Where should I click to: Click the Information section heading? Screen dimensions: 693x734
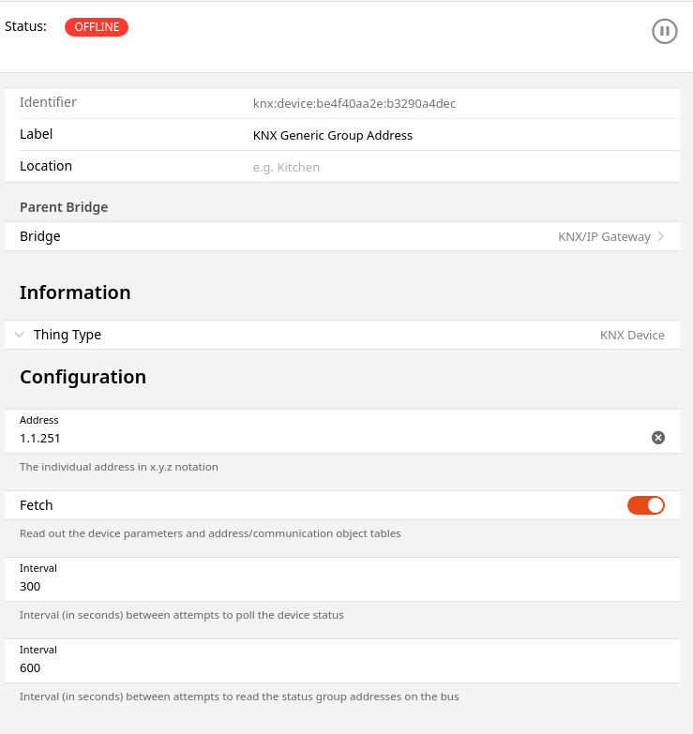coord(75,292)
